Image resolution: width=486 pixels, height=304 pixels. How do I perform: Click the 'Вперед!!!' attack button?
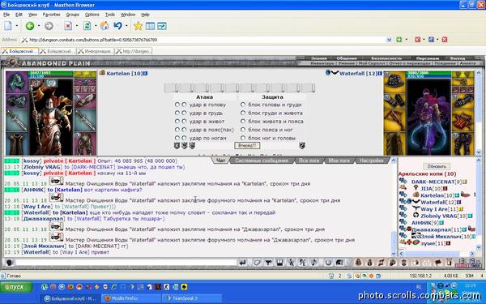(x=247, y=145)
